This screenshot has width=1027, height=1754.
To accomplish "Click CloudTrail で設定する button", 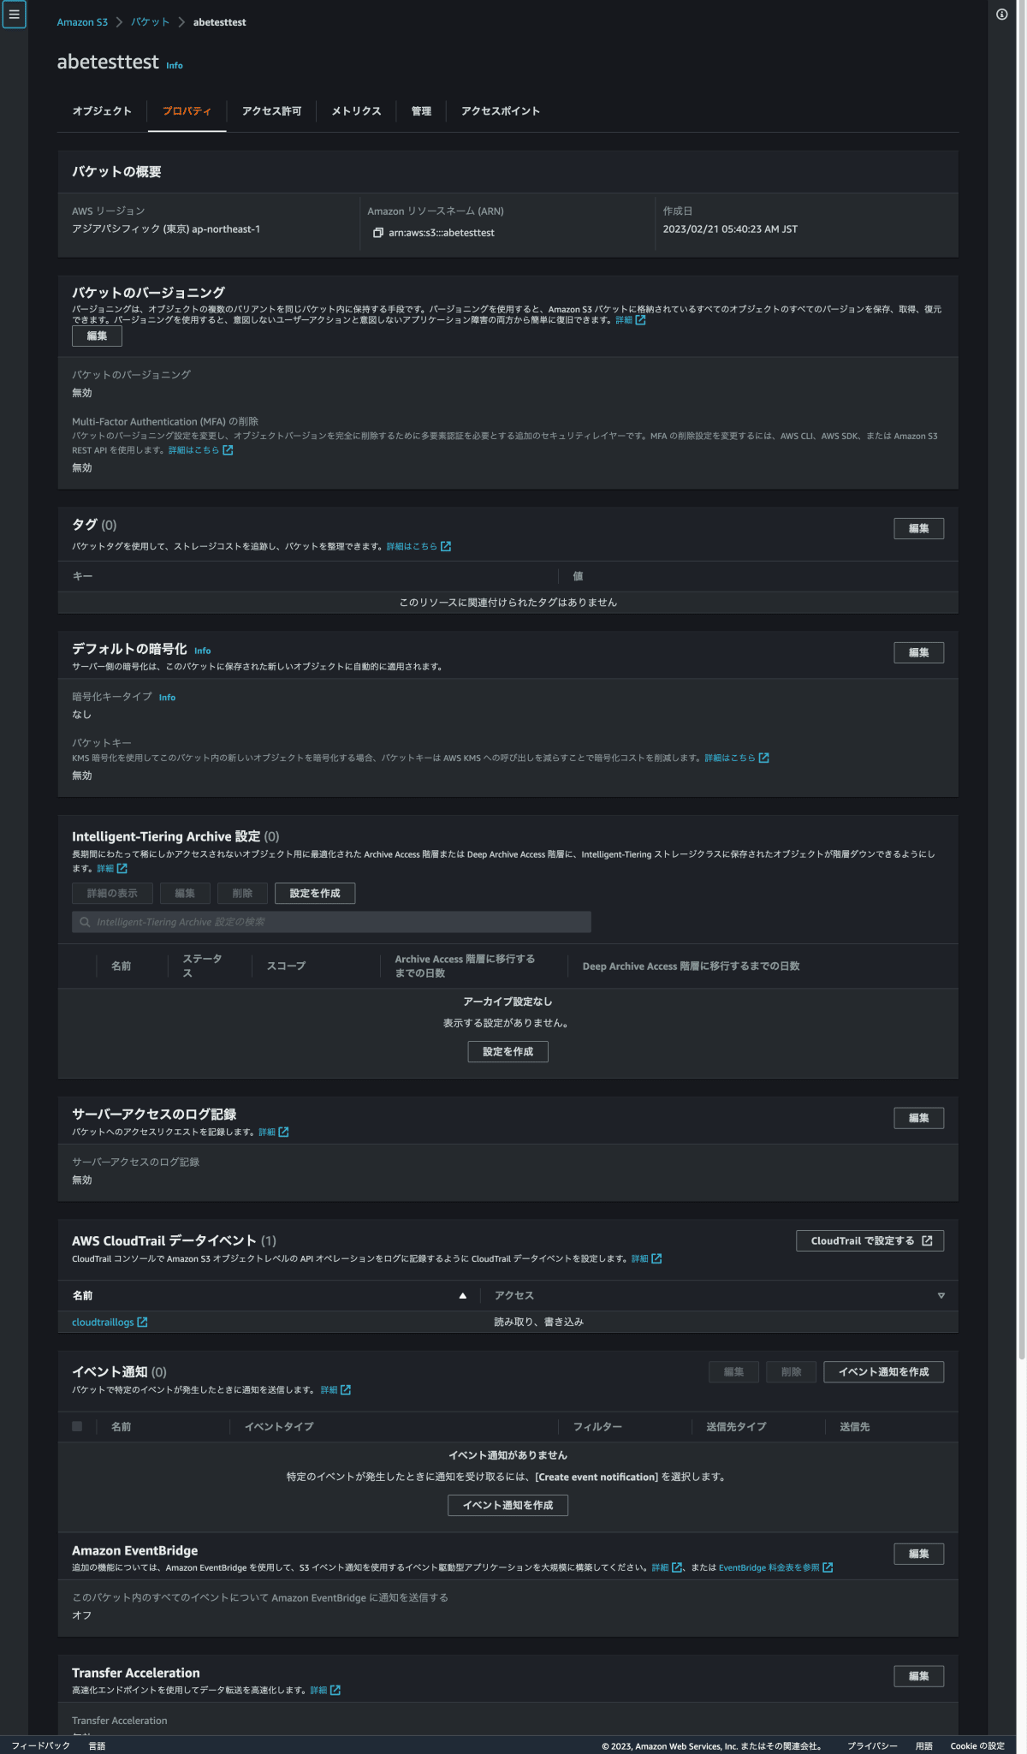I will (870, 1241).
